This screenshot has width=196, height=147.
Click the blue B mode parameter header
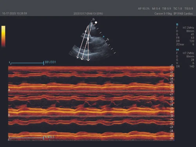(177, 24)
